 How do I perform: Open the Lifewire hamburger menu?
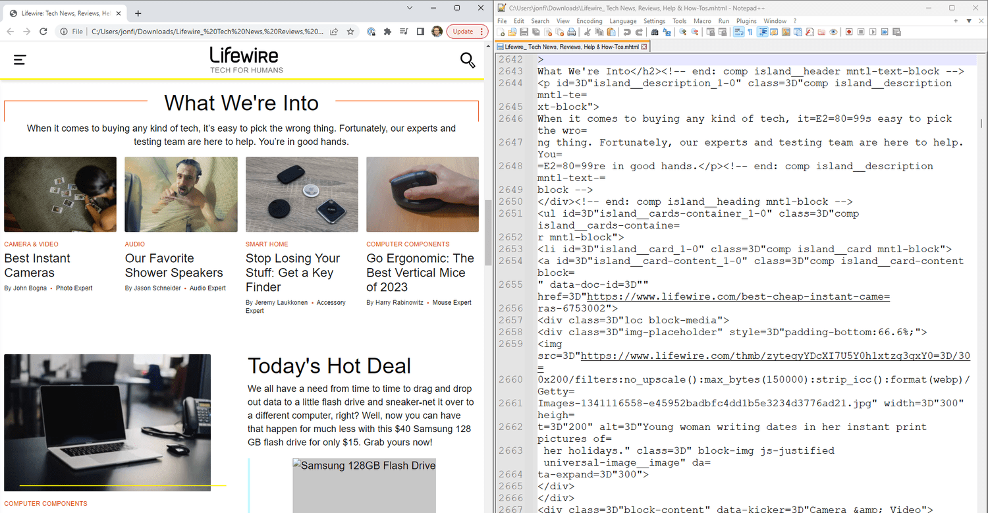coord(20,60)
